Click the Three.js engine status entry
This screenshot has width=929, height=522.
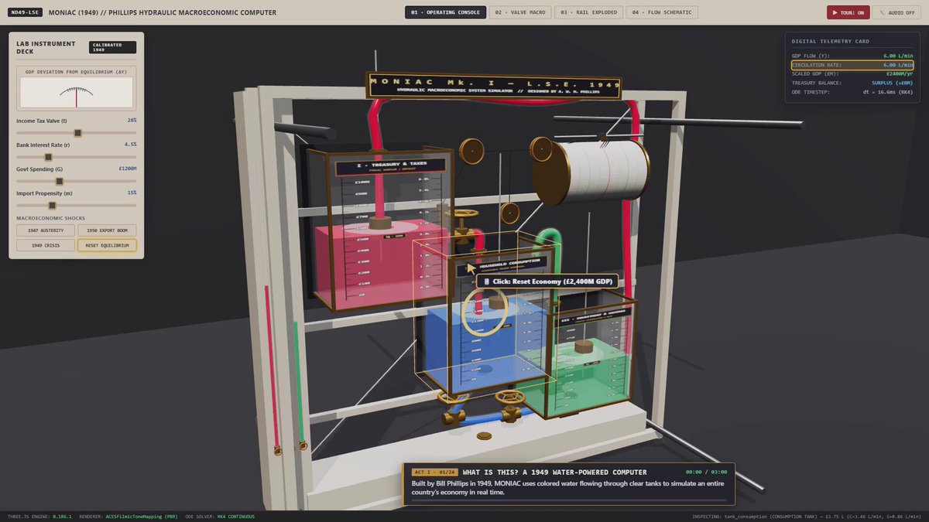click(39, 516)
